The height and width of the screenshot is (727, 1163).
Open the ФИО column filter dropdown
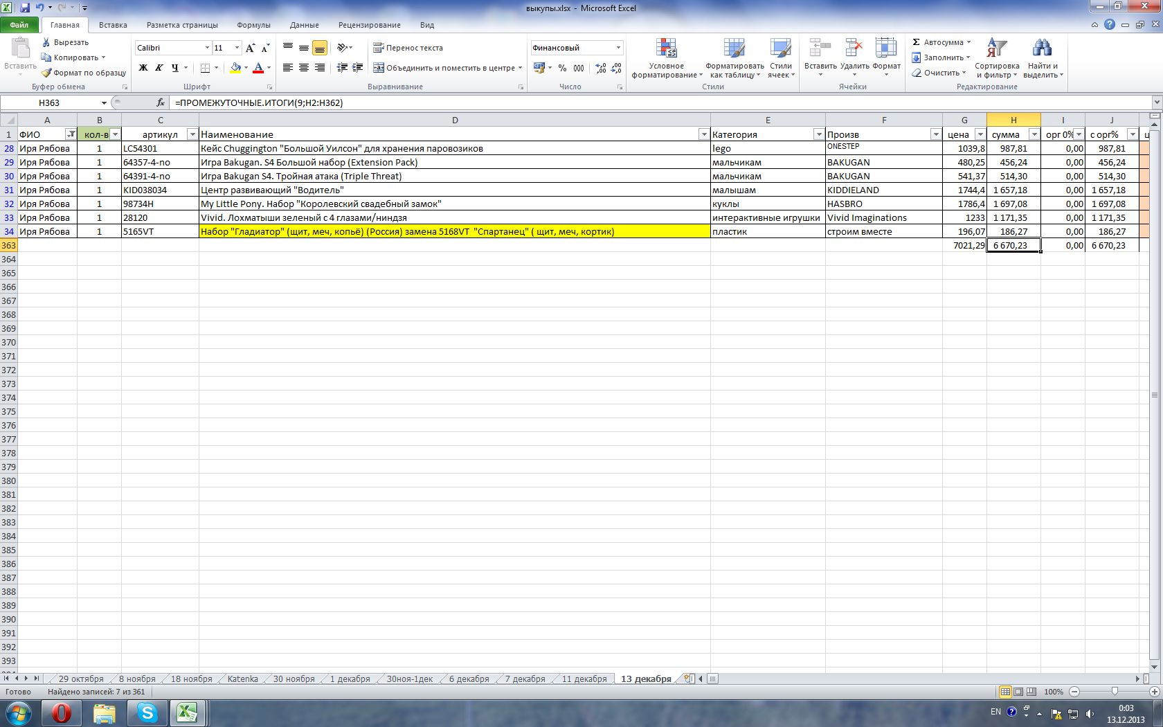(x=71, y=134)
